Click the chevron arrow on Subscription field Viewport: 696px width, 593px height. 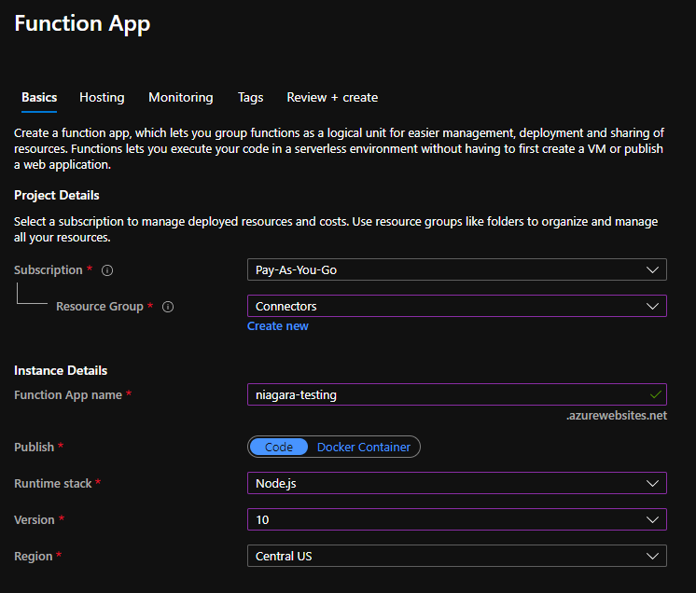coord(652,270)
